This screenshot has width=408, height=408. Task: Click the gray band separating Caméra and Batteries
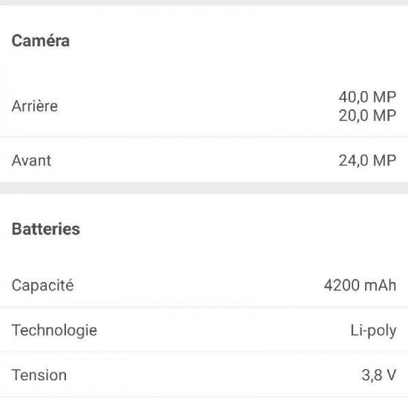[204, 188]
